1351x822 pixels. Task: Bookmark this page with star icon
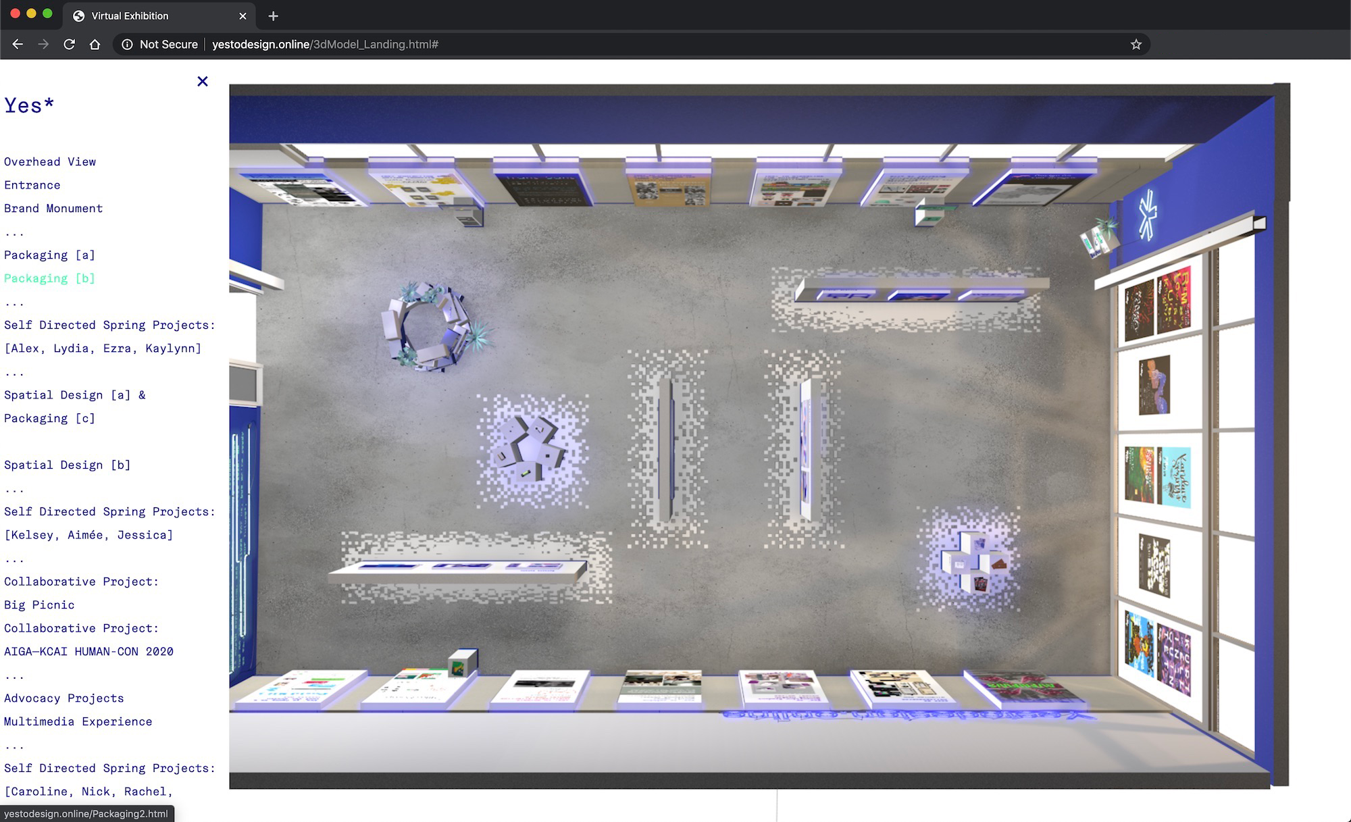coord(1136,45)
